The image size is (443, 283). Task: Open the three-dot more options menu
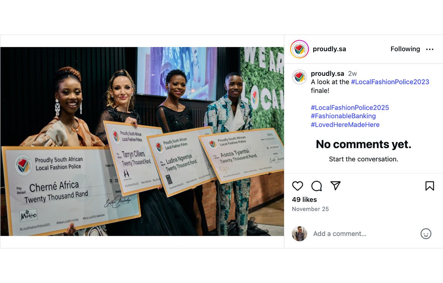[430, 49]
